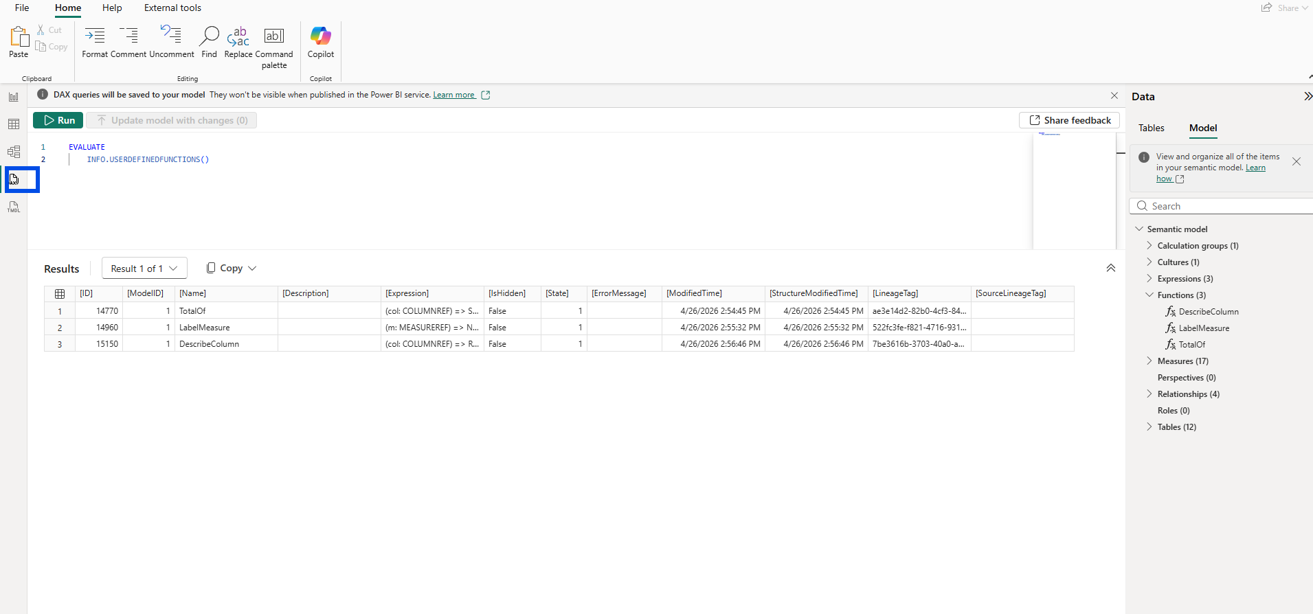The width and height of the screenshot is (1313, 614).
Task: Collapse Functions (3)
Action: click(x=1149, y=295)
